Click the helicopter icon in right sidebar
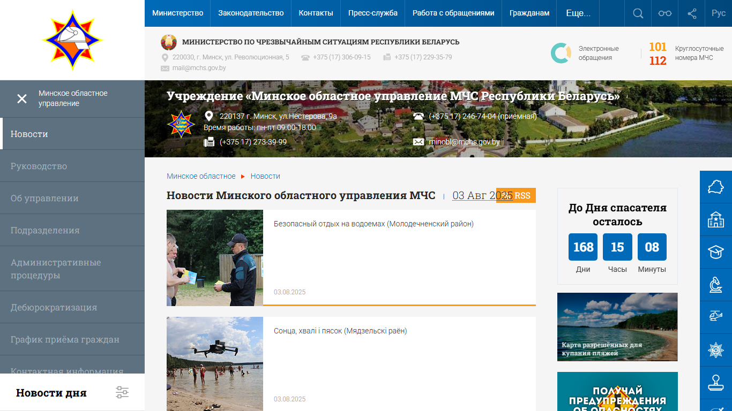732x411 pixels. tap(716, 316)
